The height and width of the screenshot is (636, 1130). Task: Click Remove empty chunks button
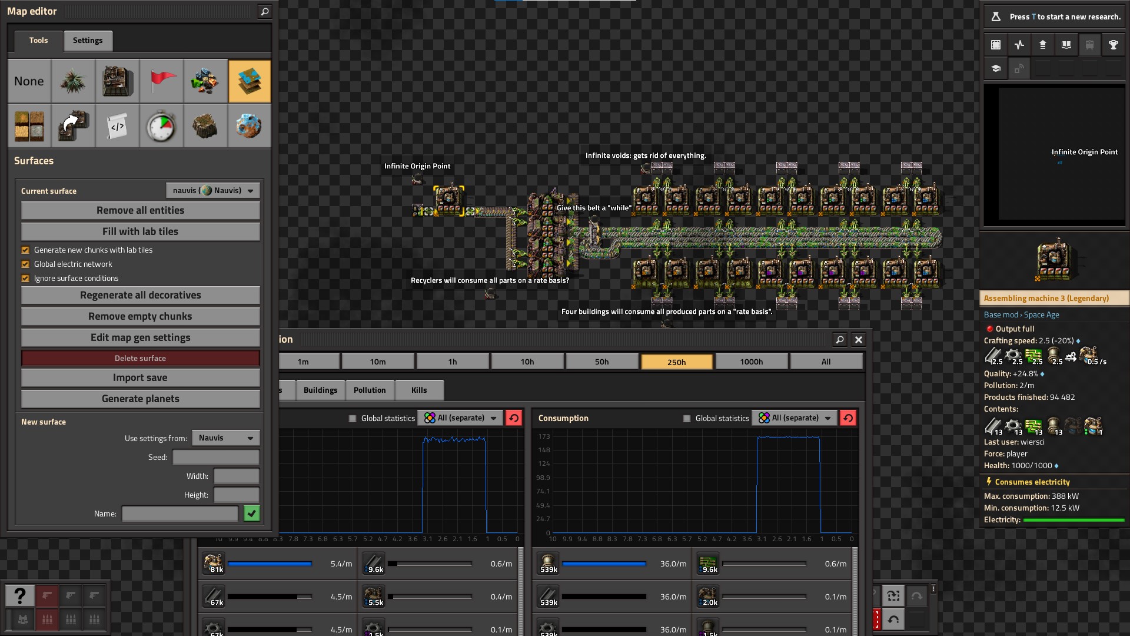[140, 316]
